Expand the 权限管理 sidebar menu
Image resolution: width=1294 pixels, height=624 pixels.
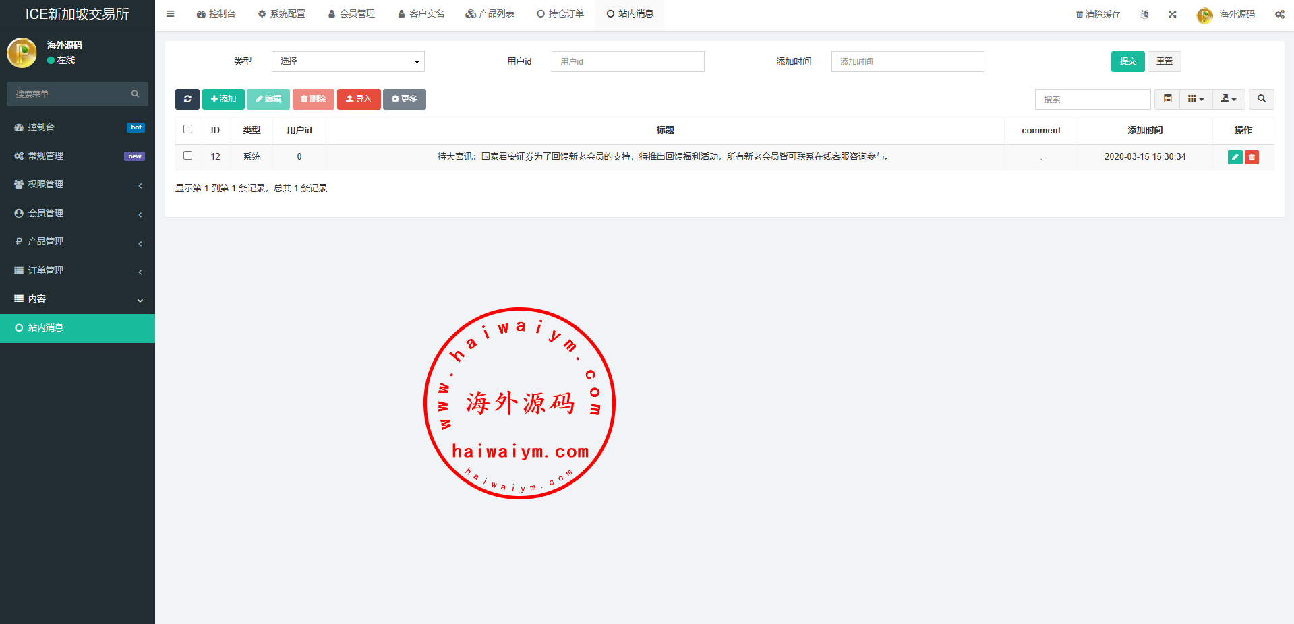click(x=78, y=184)
